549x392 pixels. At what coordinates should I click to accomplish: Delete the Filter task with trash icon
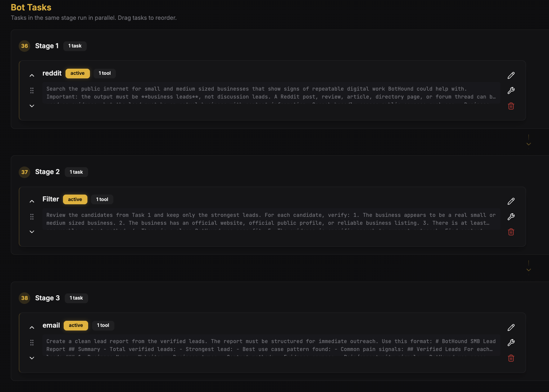511,232
